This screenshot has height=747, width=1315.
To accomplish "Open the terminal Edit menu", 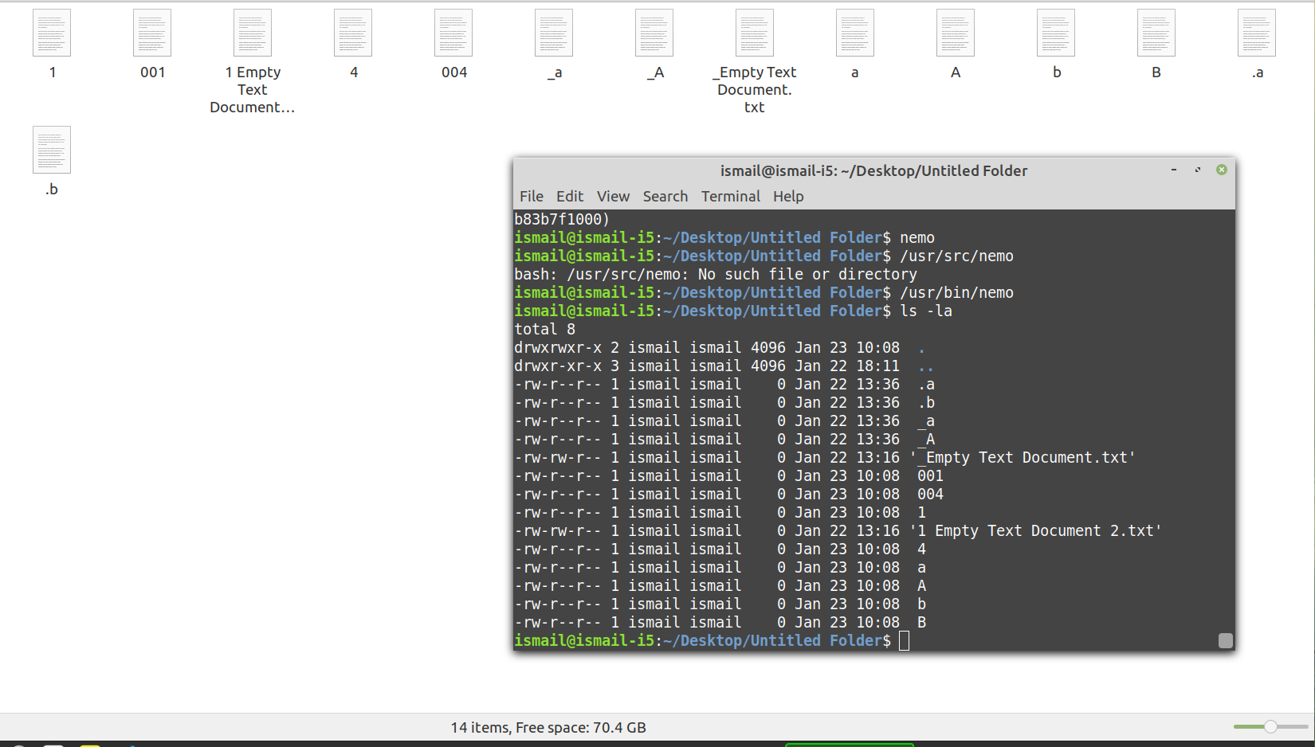I will click(570, 197).
